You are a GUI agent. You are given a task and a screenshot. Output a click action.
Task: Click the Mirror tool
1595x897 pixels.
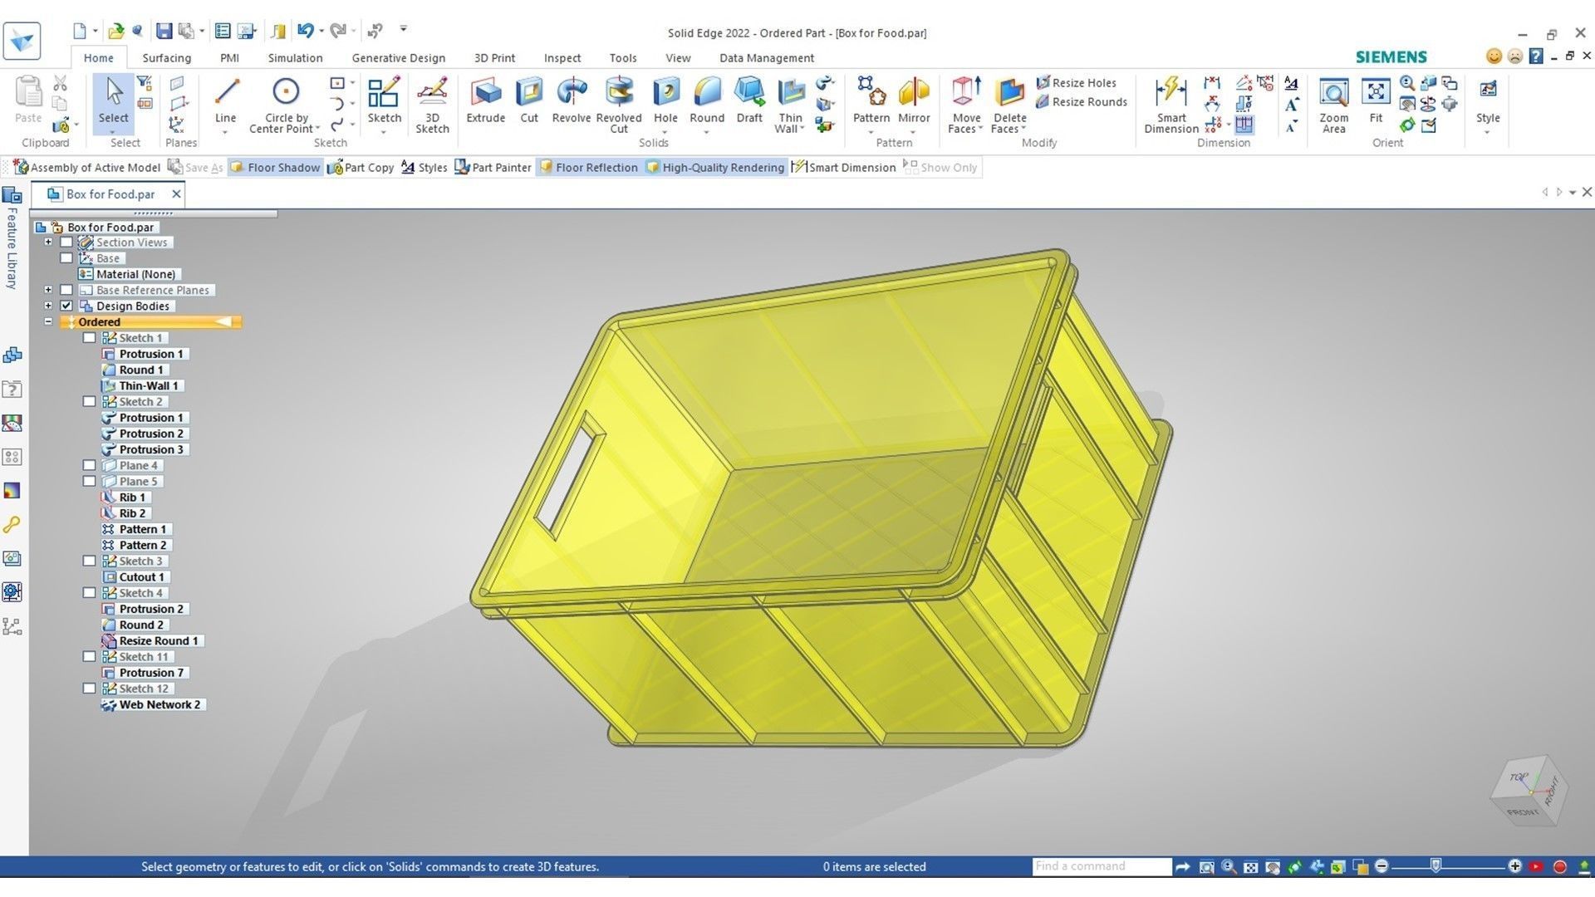[914, 100]
